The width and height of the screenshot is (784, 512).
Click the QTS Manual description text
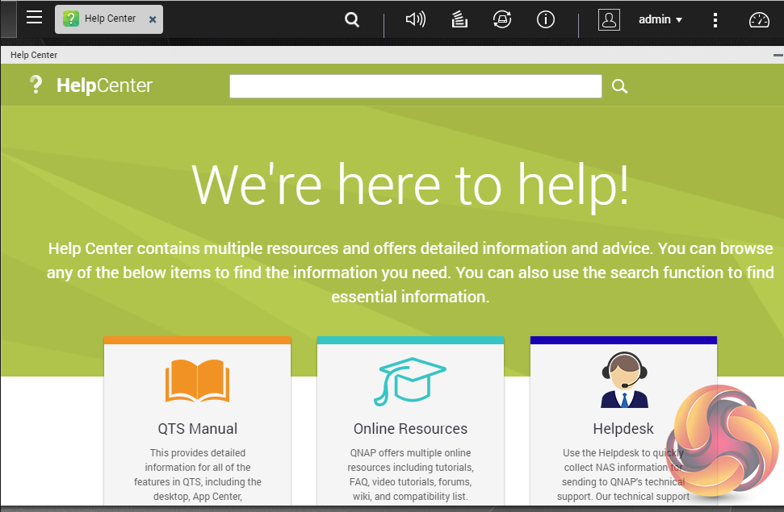[198, 475]
